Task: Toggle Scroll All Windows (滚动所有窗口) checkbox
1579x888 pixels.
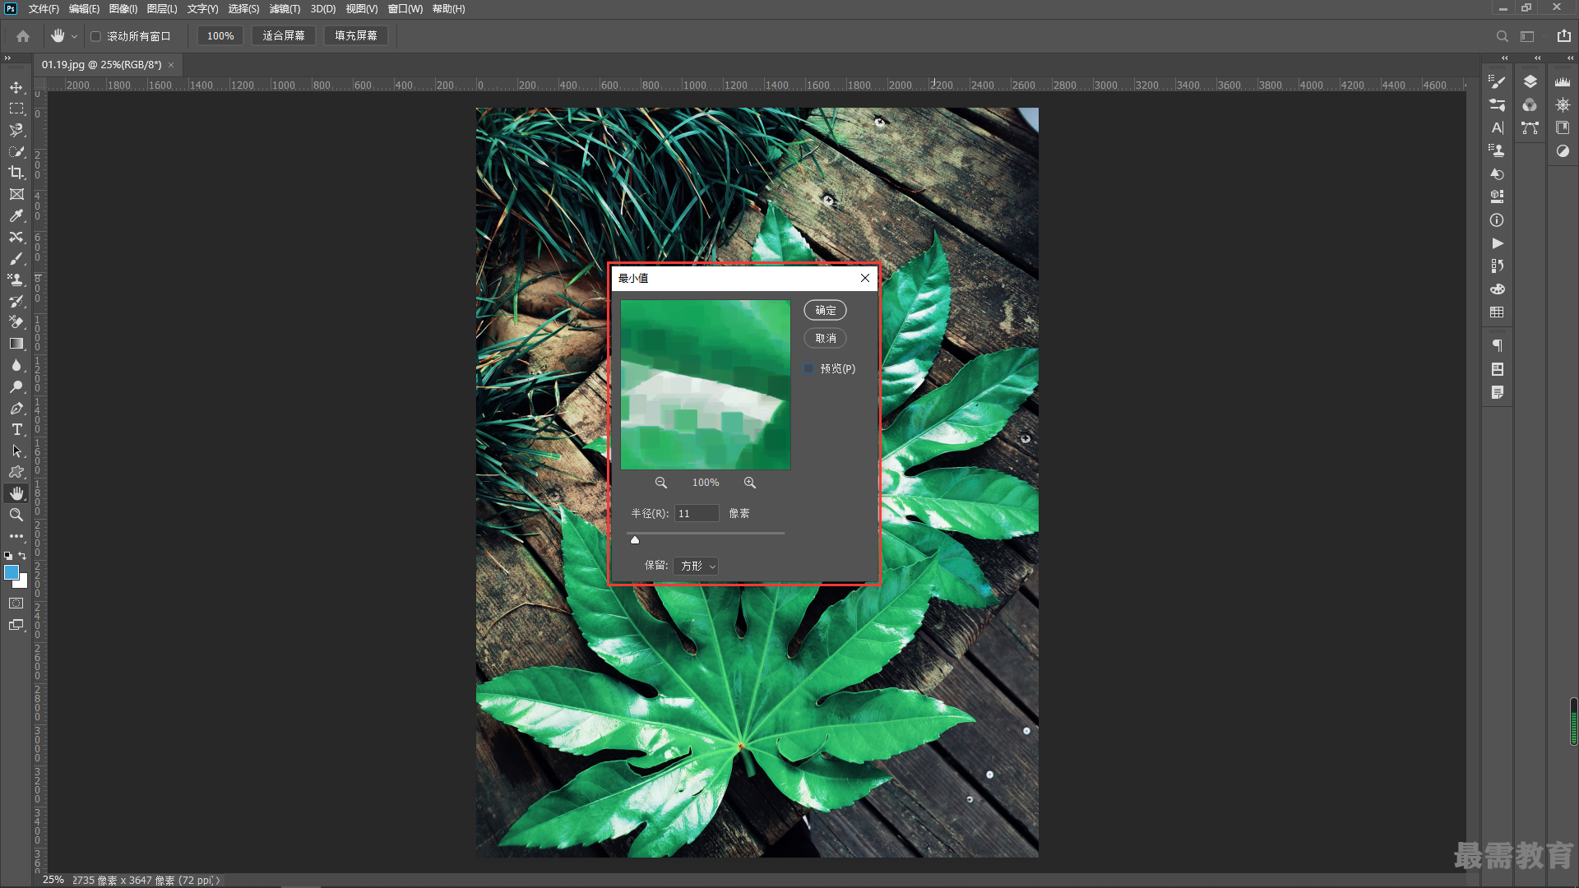Action: click(x=95, y=36)
